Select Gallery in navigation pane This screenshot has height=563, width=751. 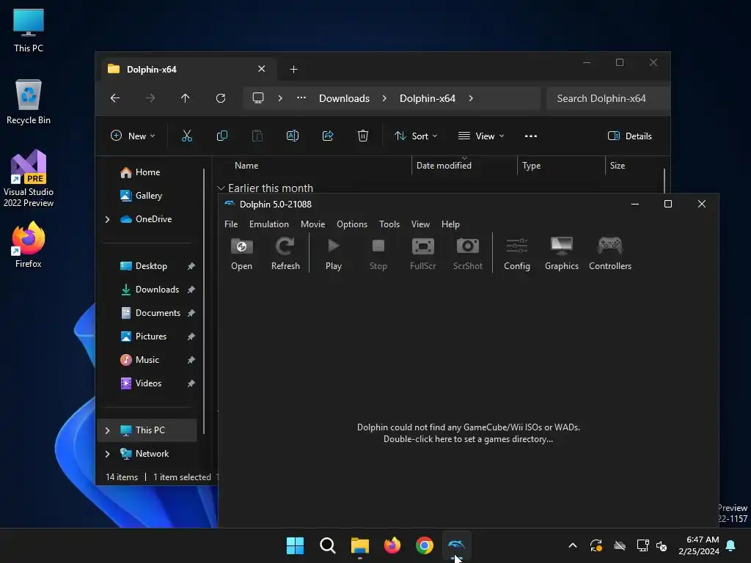click(x=148, y=195)
